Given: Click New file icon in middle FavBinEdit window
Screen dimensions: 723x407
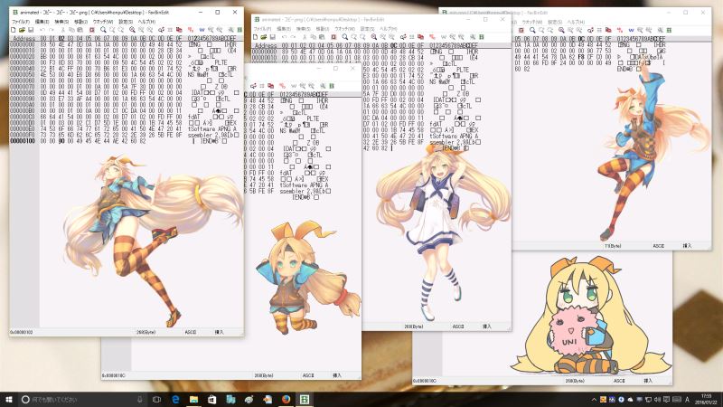Looking at the screenshot, I should [255, 37].
